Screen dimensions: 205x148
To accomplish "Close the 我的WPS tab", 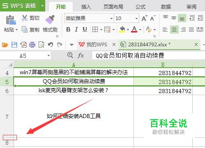I will click(x=114, y=45).
